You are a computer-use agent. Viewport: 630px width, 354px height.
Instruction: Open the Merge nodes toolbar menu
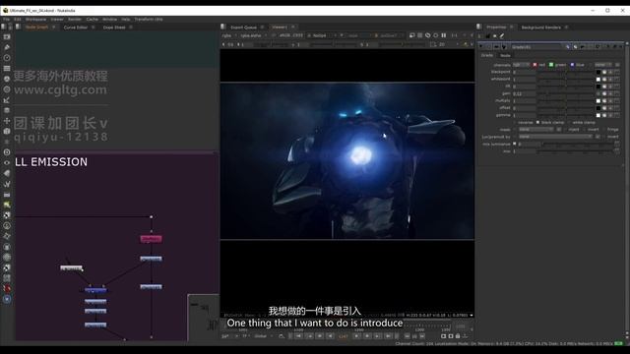(x=7, y=110)
